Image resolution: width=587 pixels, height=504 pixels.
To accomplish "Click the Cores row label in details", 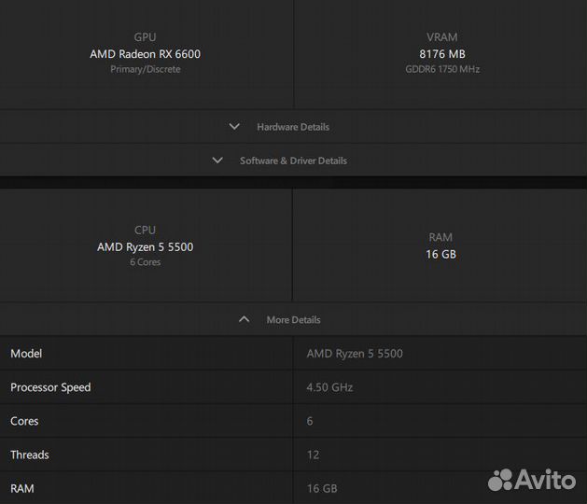I will (x=24, y=421).
